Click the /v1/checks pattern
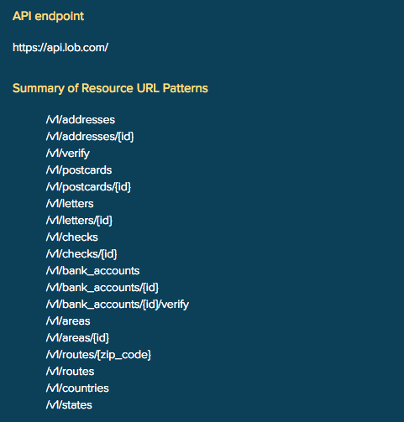 point(72,237)
